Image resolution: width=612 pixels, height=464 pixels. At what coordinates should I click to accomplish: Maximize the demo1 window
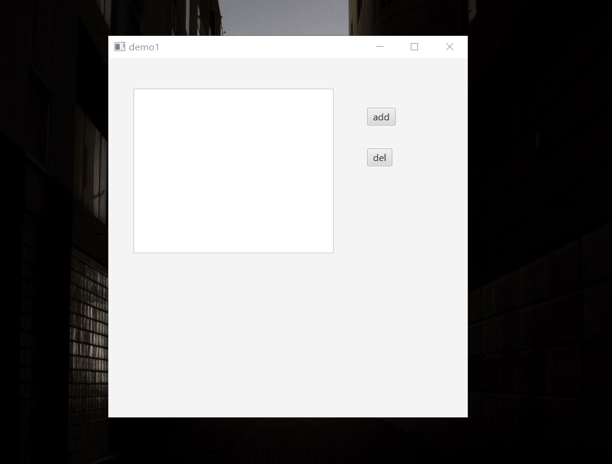[x=414, y=47]
